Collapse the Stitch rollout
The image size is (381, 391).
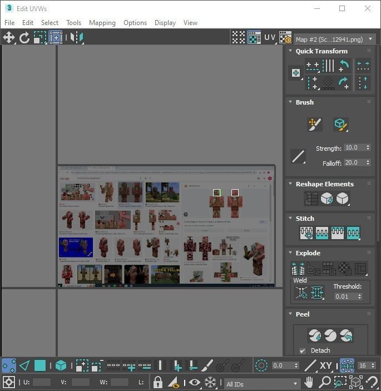pos(290,218)
